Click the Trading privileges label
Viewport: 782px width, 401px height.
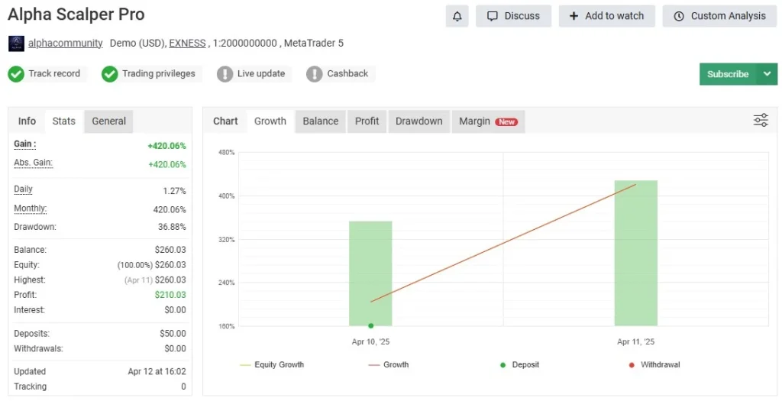click(x=159, y=74)
